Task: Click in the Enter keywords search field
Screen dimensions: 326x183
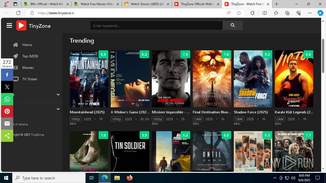Action: pos(156,25)
